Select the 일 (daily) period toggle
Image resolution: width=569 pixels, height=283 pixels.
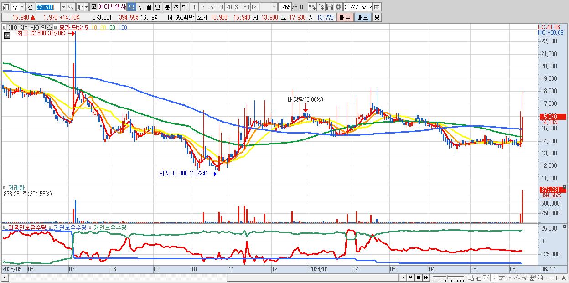click(x=131, y=7)
